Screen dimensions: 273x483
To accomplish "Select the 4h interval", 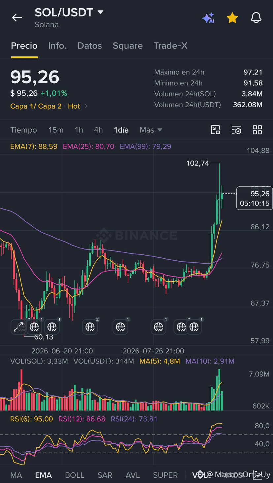I will coord(98,130).
